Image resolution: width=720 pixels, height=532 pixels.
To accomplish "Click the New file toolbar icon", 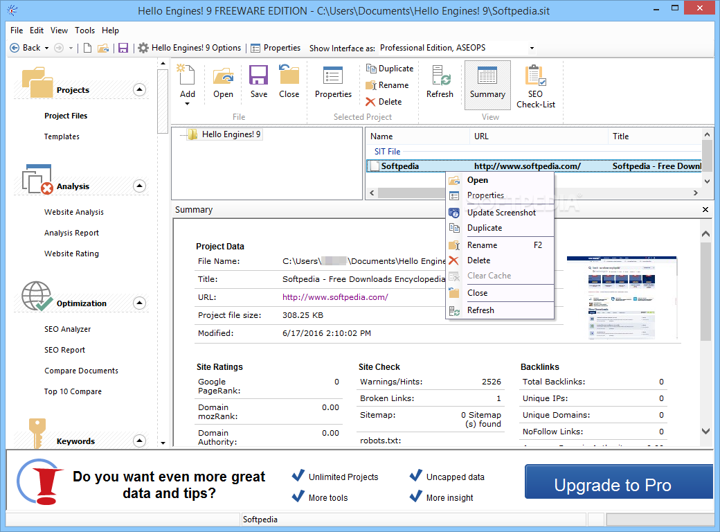I will click(x=87, y=48).
